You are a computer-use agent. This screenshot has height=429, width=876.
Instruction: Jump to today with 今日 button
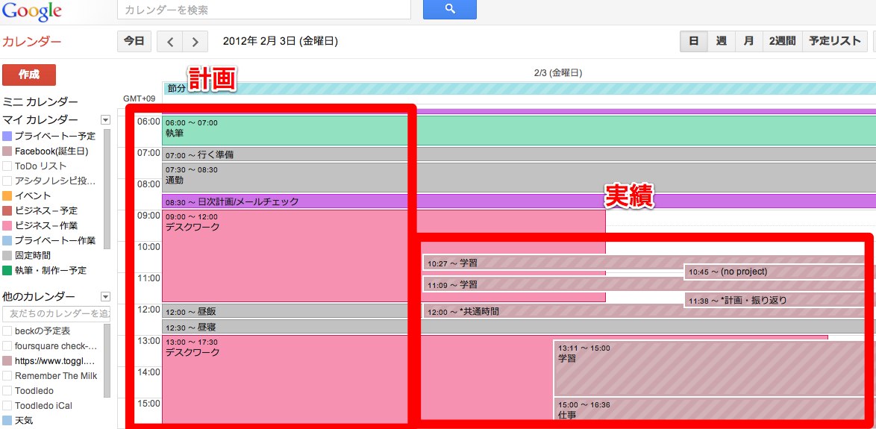pyautogui.click(x=134, y=42)
